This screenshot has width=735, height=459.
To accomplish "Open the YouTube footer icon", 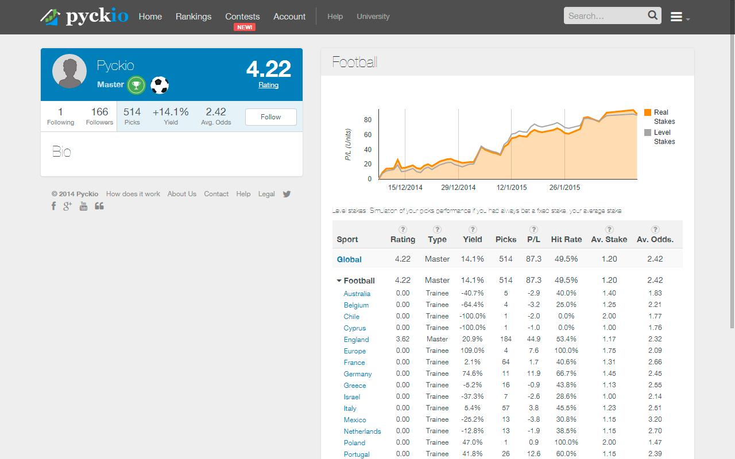I will pyautogui.click(x=83, y=206).
